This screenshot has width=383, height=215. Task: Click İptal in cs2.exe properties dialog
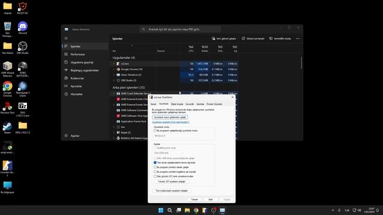(210, 199)
